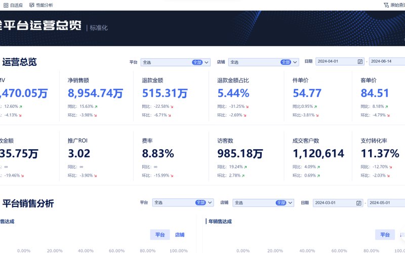Click the 2024-03-01 start date field

point(338,203)
